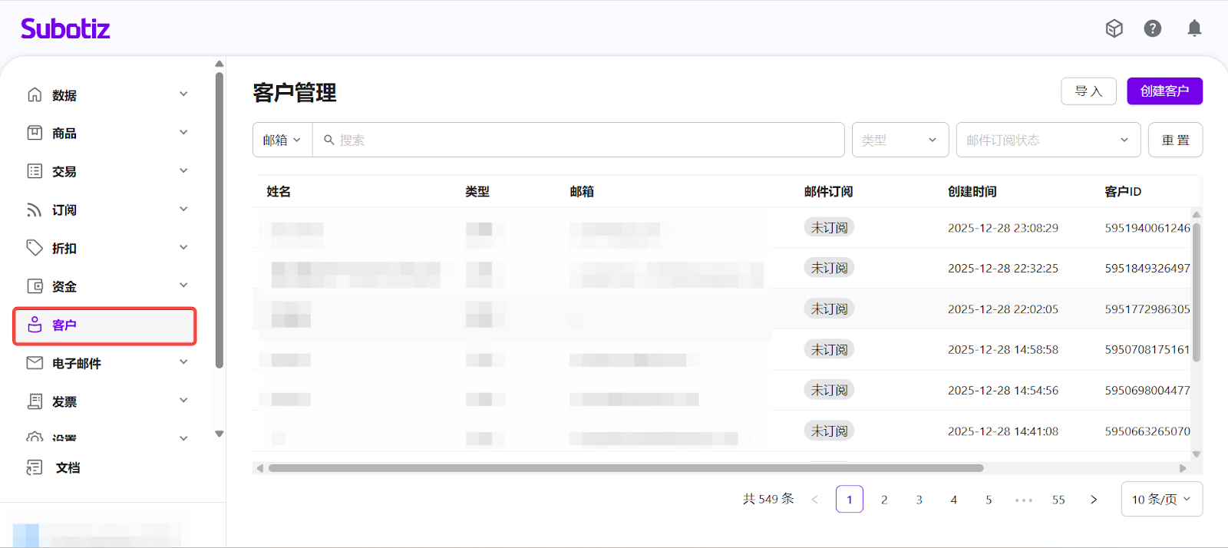Change the 10 条/页 page size
This screenshot has height=548, width=1228.
[x=1161, y=499]
